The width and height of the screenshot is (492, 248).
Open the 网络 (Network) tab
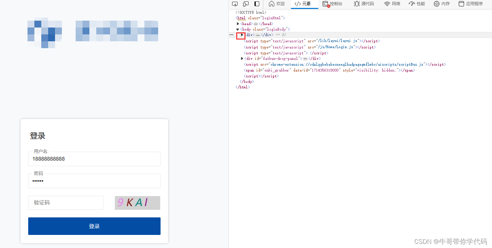tap(392, 4)
